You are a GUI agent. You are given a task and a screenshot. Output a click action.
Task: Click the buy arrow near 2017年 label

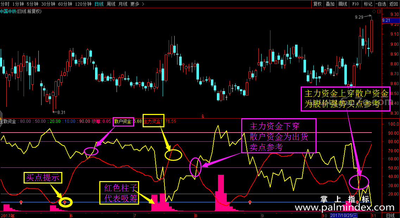(x=21, y=202)
